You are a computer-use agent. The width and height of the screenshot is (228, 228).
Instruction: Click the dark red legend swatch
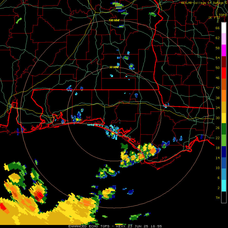point(224,62)
